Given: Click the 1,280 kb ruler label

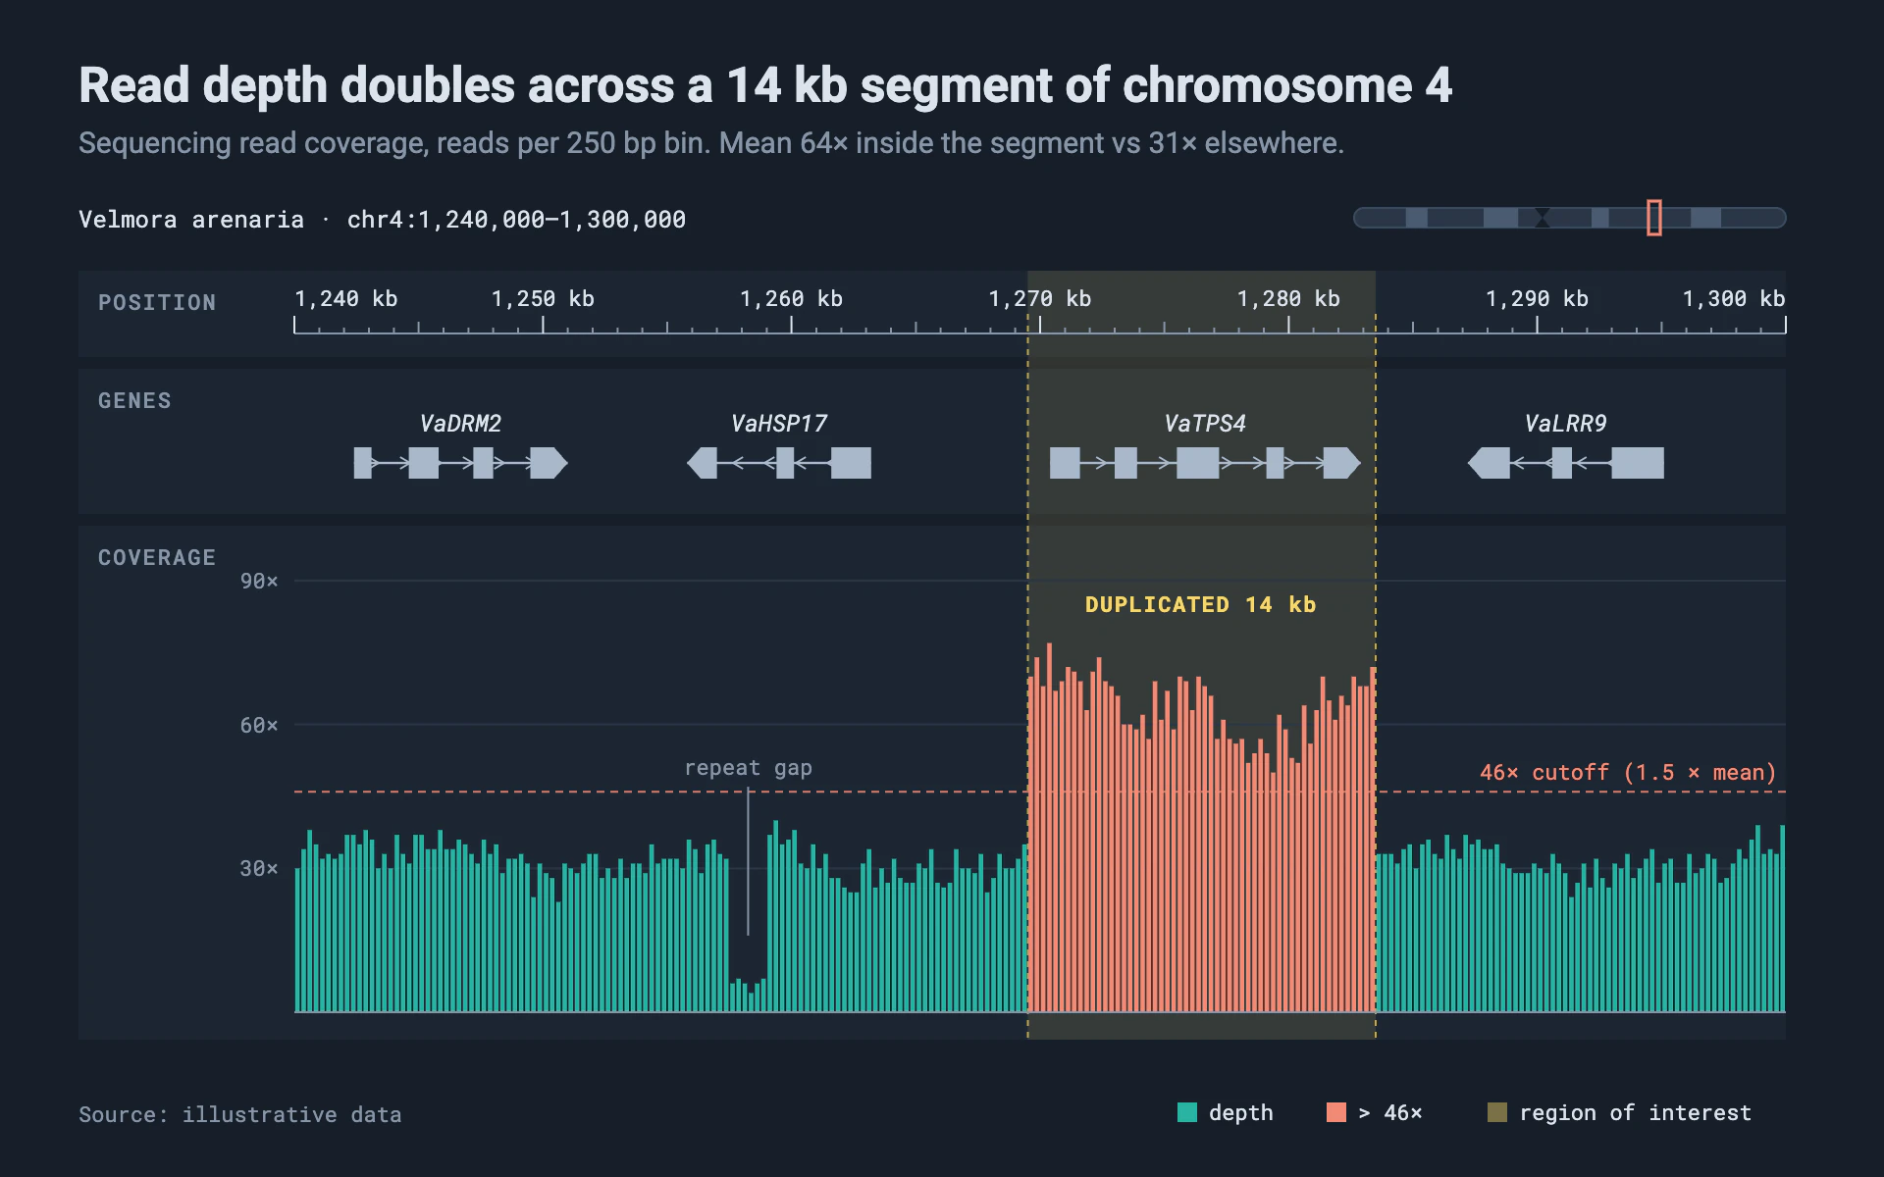Looking at the screenshot, I should click(x=1288, y=298).
